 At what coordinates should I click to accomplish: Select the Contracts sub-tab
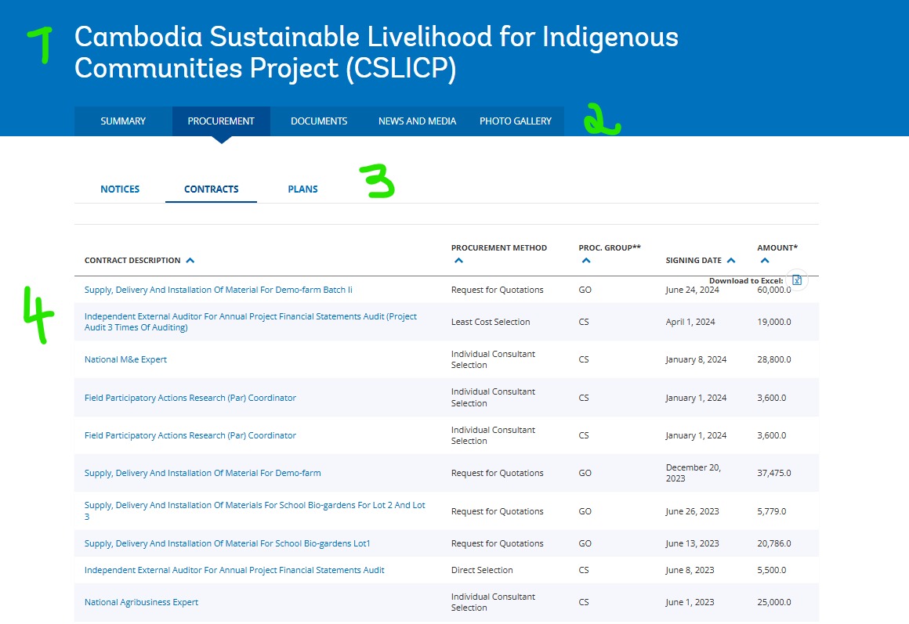click(211, 189)
